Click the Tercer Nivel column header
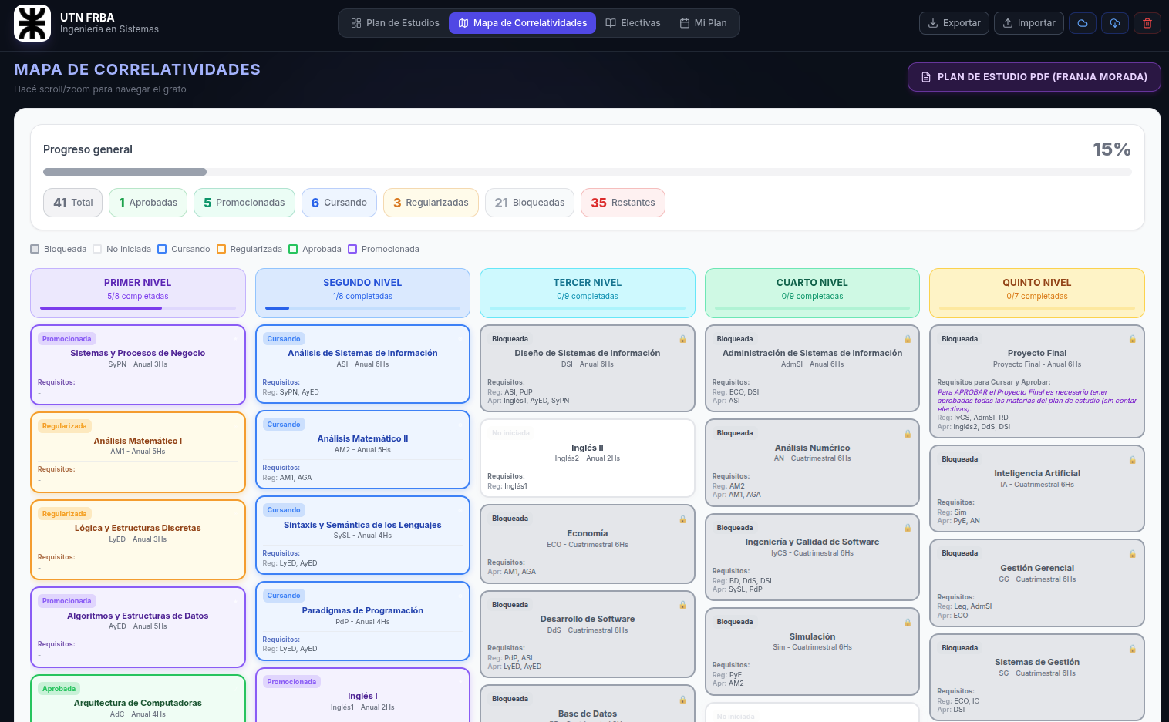 coord(588,293)
